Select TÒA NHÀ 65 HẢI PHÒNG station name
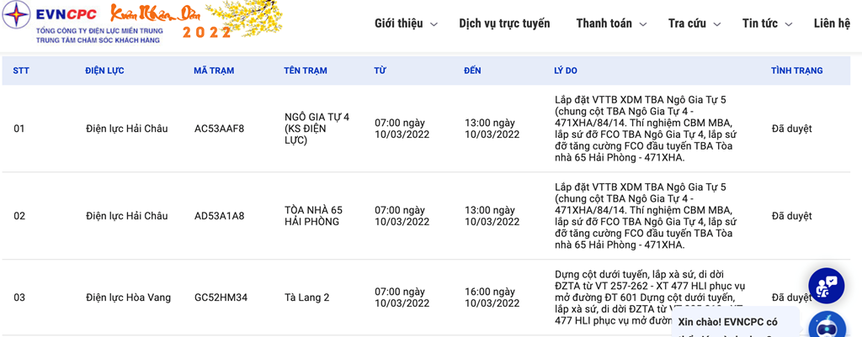Viewport: 862px width, 337px height. pyautogui.click(x=313, y=216)
